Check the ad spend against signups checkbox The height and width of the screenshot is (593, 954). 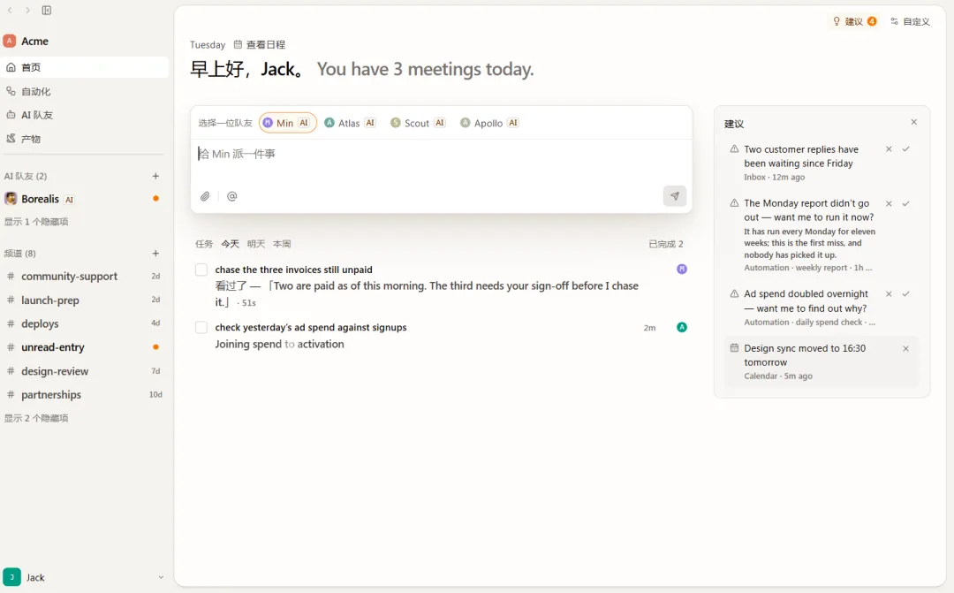point(201,328)
